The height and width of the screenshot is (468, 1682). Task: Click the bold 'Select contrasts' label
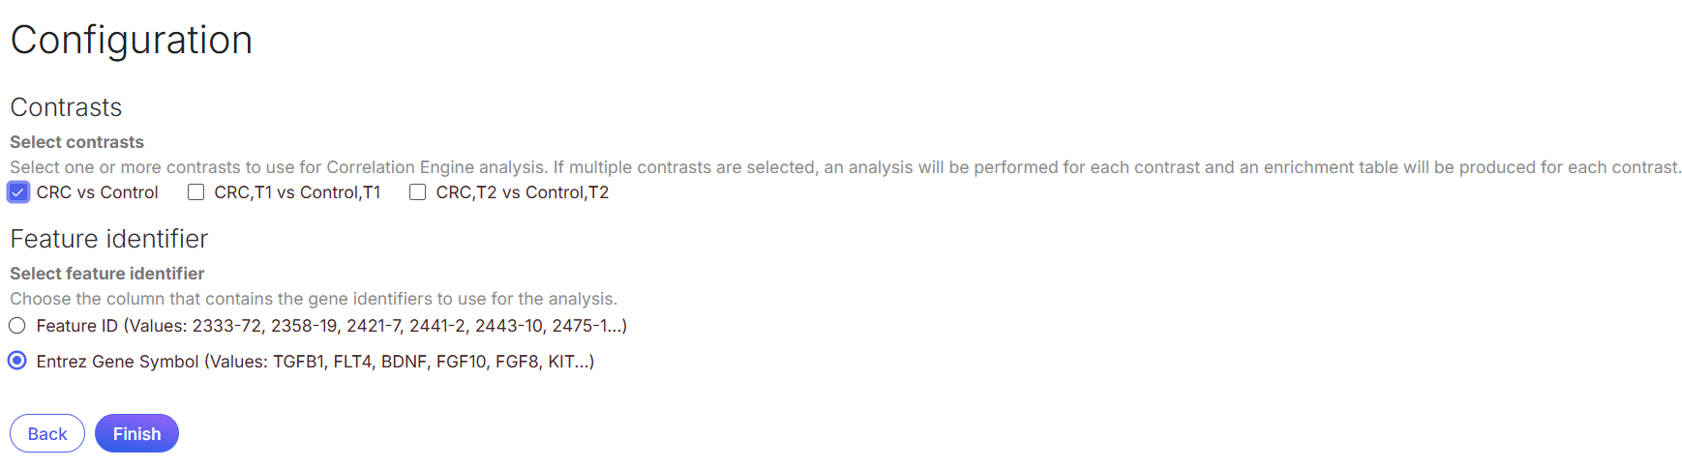click(76, 142)
